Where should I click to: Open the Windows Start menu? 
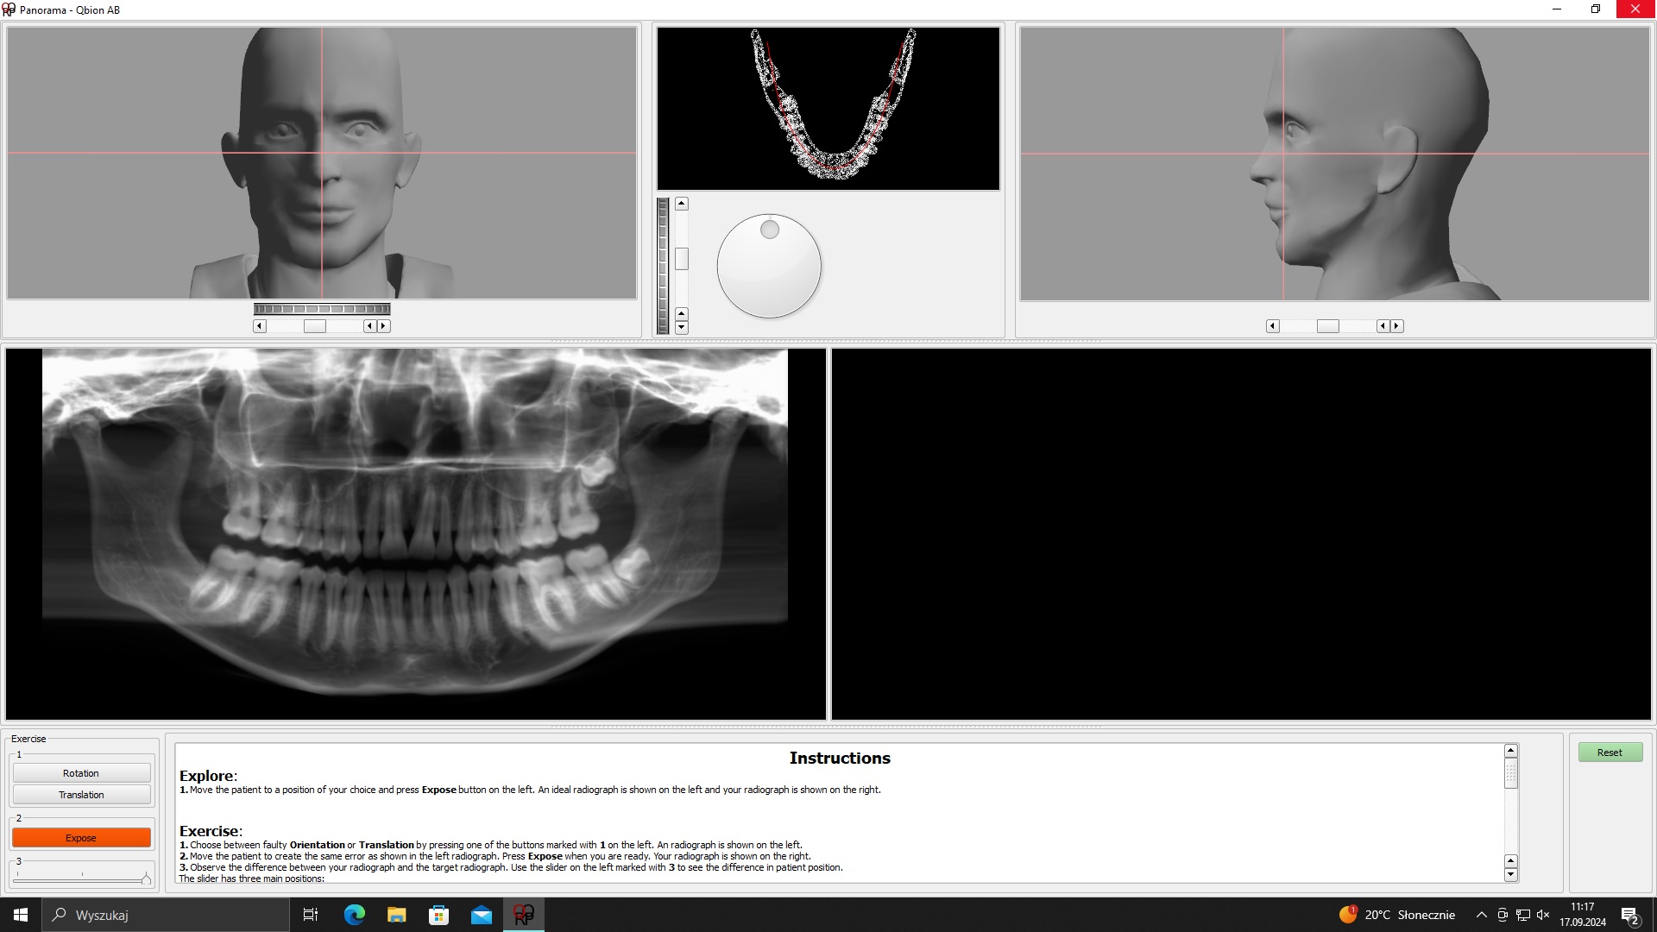click(x=21, y=915)
